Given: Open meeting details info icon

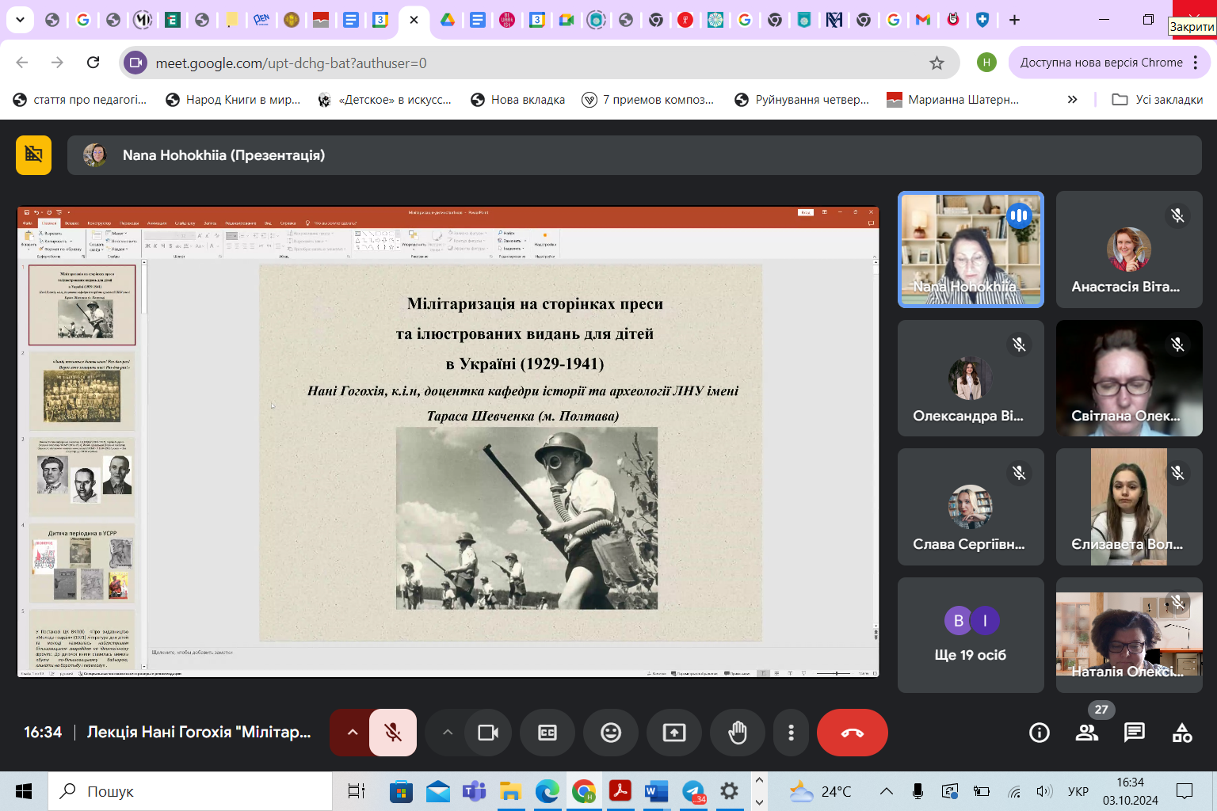Looking at the screenshot, I should [1039, 733].
